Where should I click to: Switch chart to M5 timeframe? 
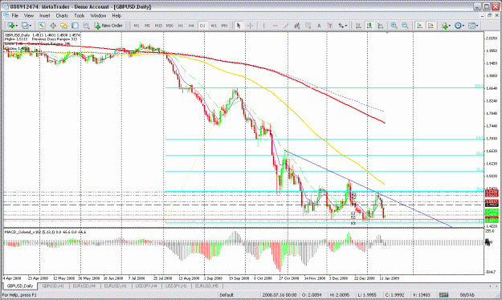point(147,26)
